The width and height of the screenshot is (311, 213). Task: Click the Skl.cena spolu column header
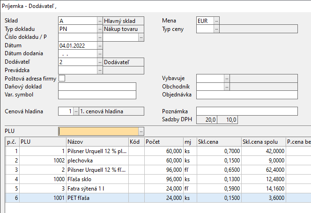(262, 141)
